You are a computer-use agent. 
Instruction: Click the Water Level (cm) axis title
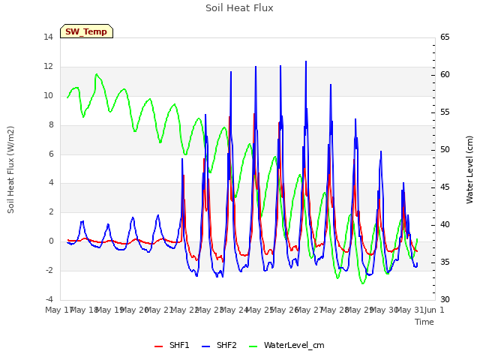click(469, 169)
